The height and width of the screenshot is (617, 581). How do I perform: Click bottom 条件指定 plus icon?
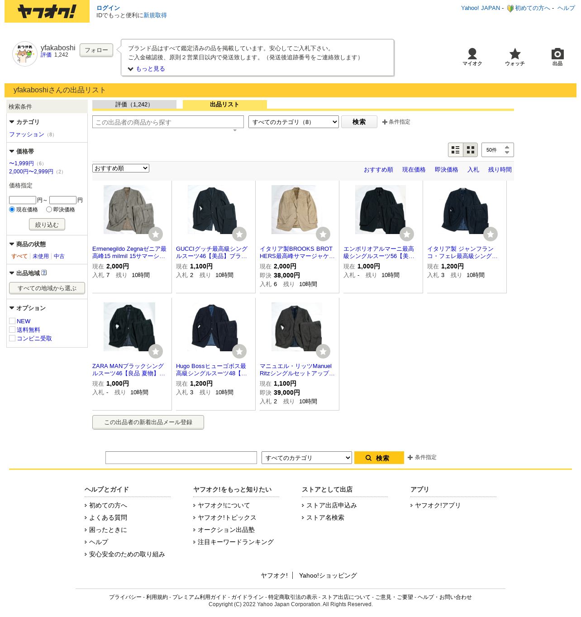(410, 457)
